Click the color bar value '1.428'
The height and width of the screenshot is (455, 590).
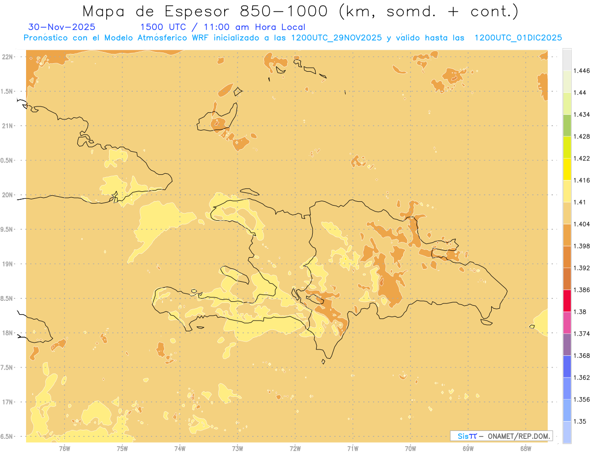tap(582, 136)
